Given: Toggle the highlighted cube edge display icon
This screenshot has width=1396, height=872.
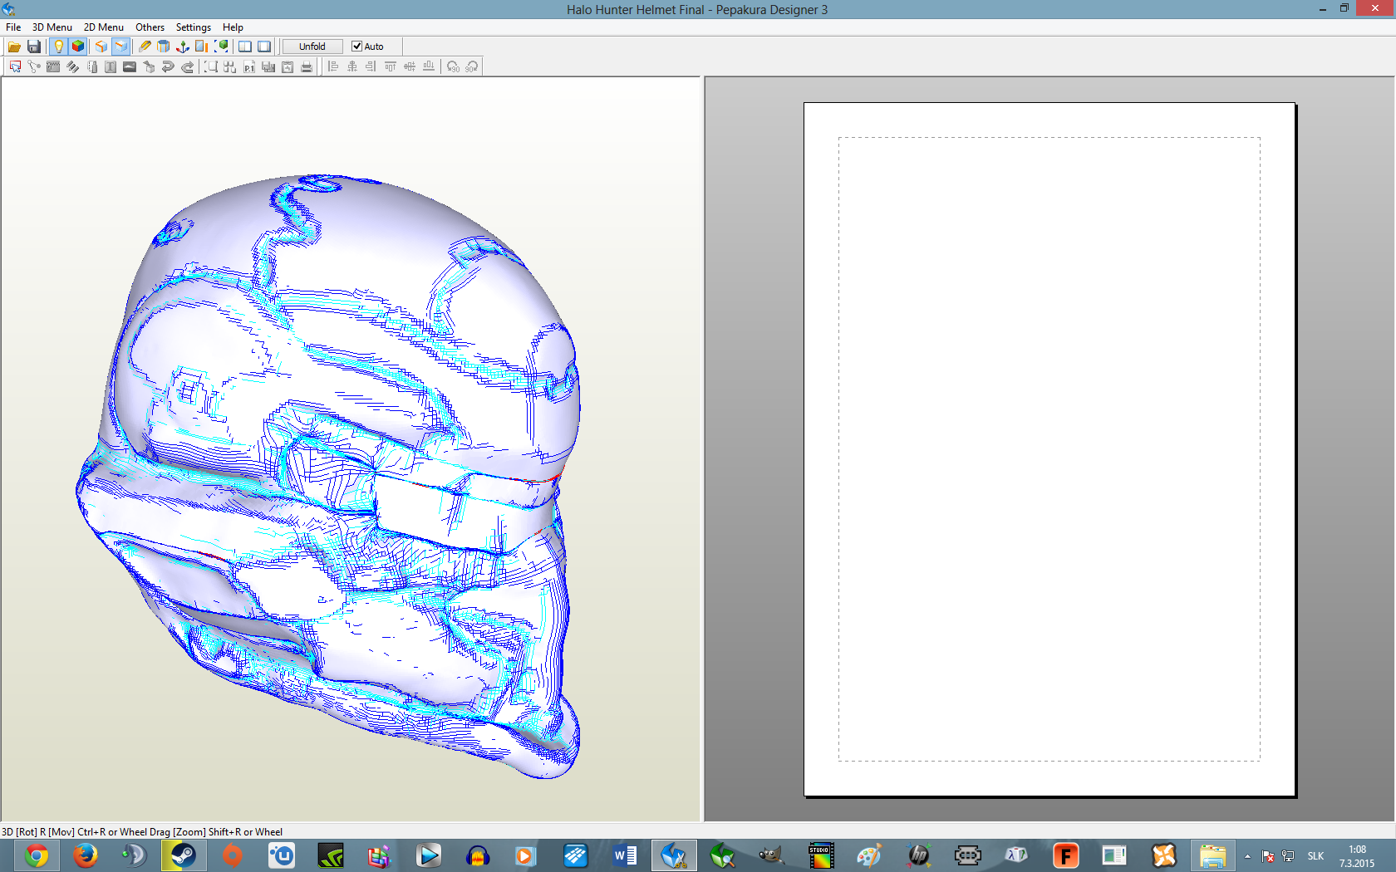Looking at the screenshot, I should click(x=120, y=47).
